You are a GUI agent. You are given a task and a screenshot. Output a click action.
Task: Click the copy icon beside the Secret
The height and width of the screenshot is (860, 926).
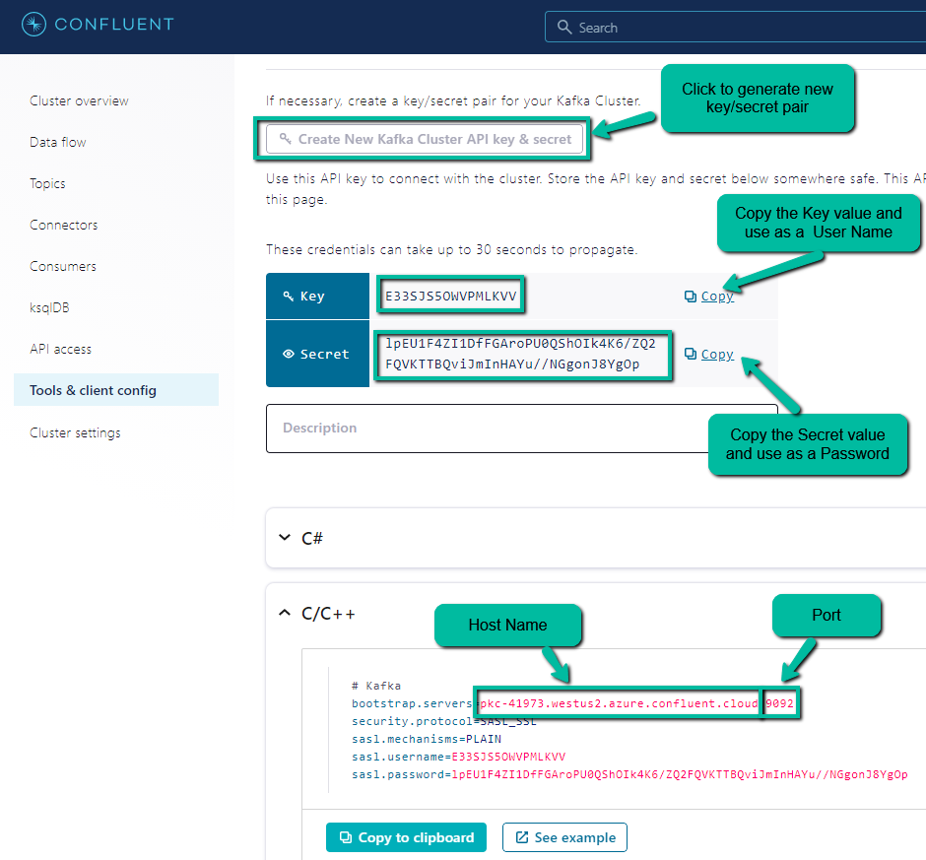click(x=691, y=355)
